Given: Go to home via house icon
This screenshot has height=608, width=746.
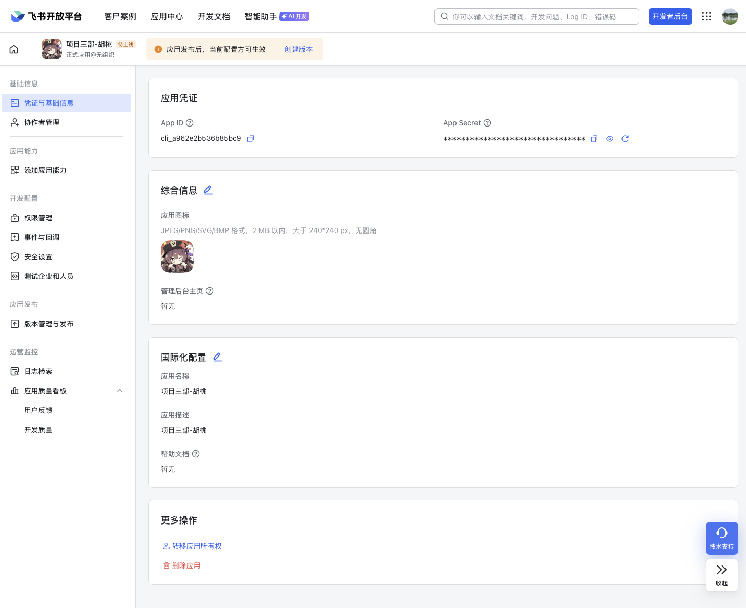Looking at the screenshot, I should click(x=14, y=49).
